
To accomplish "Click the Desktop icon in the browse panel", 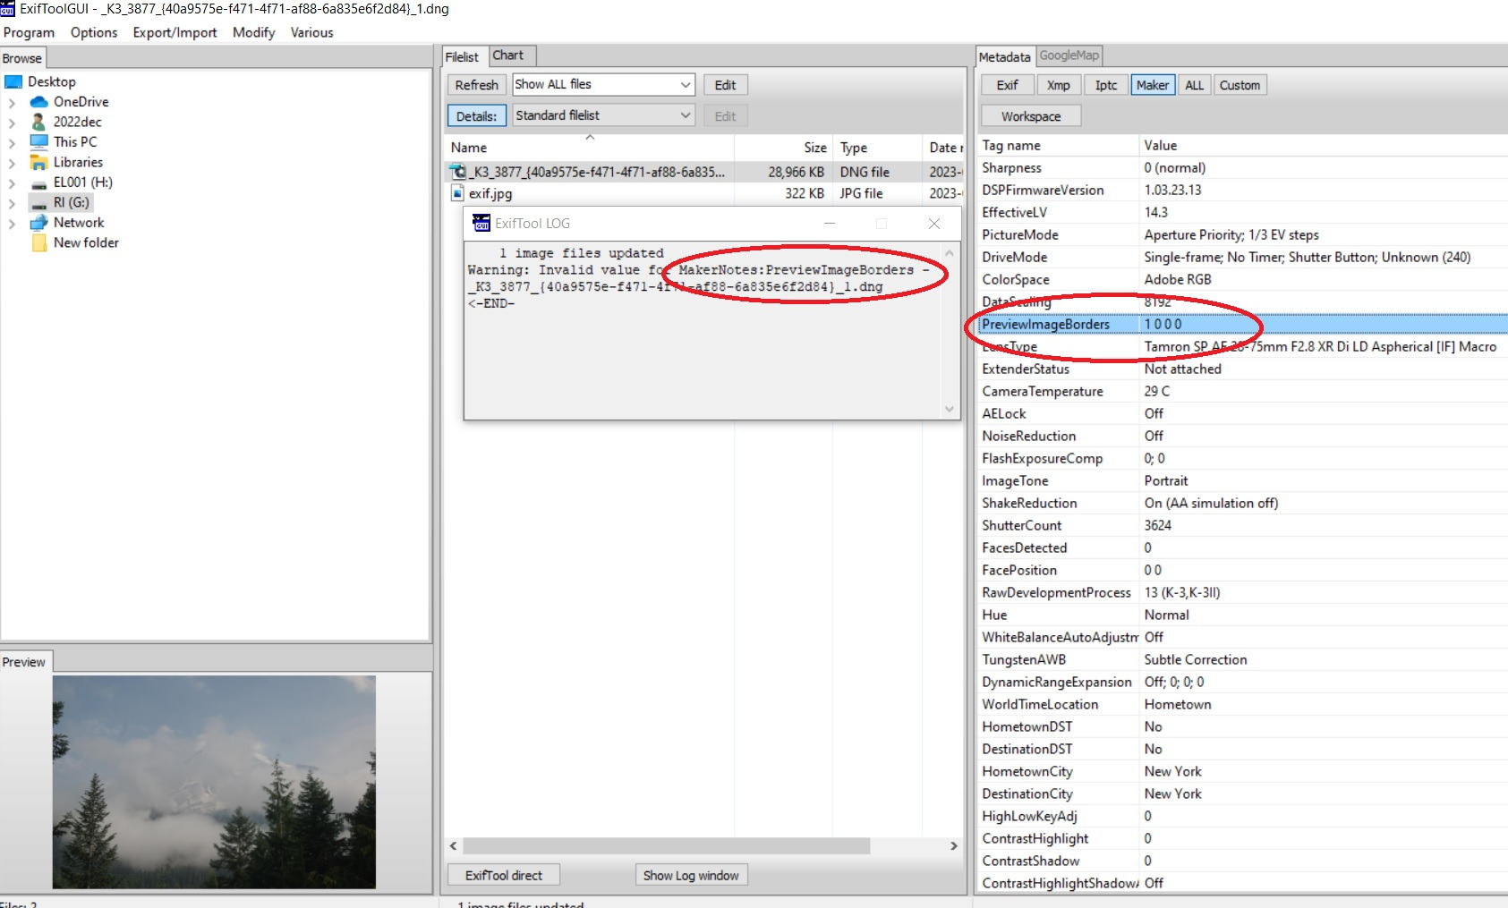I will [x=13, y=81].
